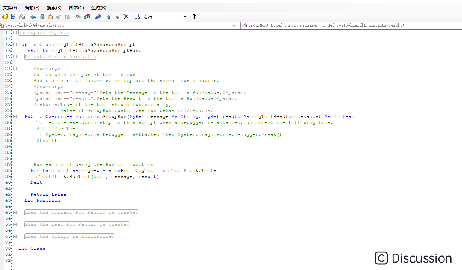Expand the namespace imports region
The image size is (462, 270).
[x=15, y=33]
